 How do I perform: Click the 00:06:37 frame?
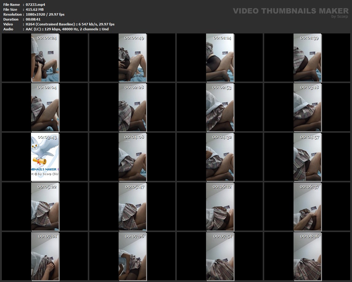(307, 207)
